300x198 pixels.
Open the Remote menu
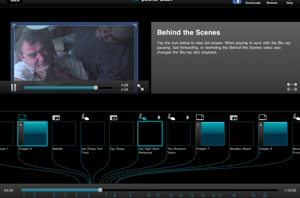coord(272,2)
